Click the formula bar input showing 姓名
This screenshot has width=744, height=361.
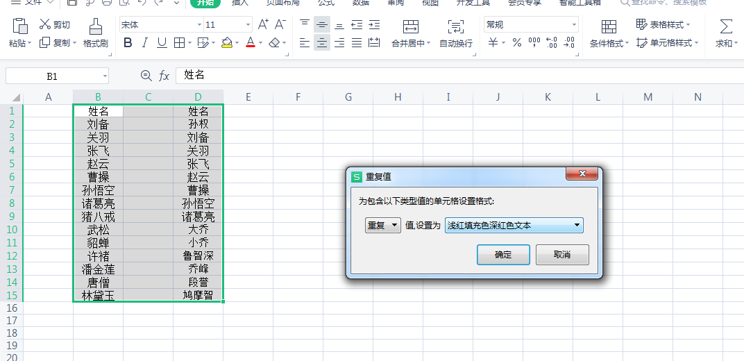coord(459,75)
